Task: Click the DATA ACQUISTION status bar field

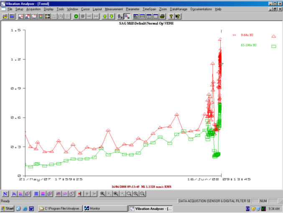Action: (x=214, y=201)
